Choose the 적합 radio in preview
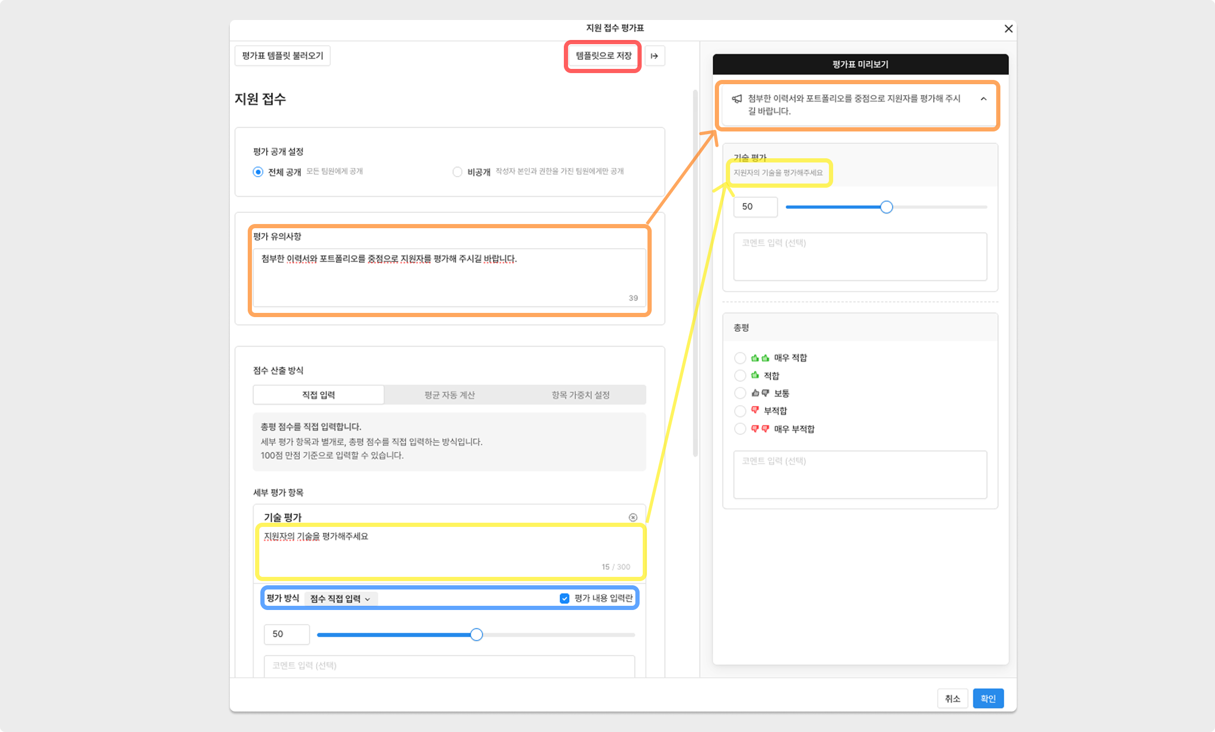 (x=740, y=375)
